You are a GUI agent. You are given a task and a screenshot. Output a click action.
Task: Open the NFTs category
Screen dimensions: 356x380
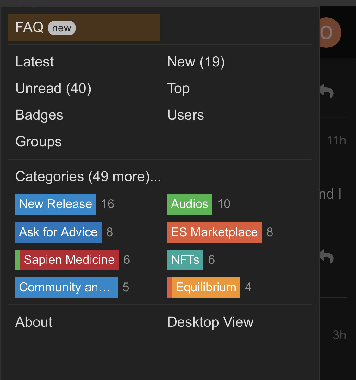pos(185,260)
